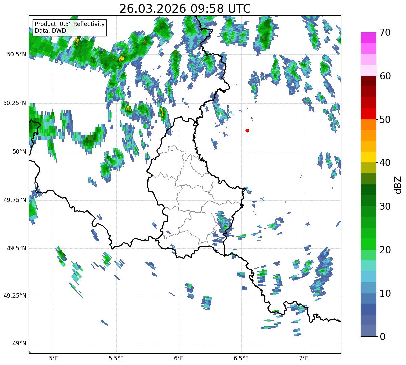This screenshot has width=406, height=365.
Task: Click the latitude label 49.75°N
Action: [x=15, y=200]
